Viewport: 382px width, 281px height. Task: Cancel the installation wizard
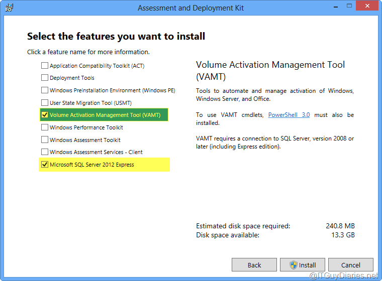coord(350,265)
